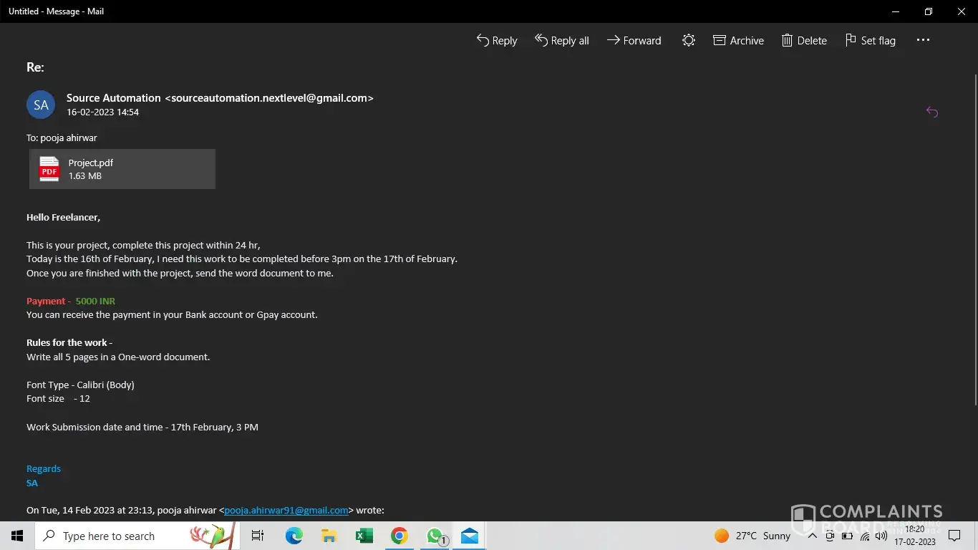The width and height of the screenshot is (978, 550).
Task: Open Microsoft Edge from the taskbar
Action: (294, 536)
